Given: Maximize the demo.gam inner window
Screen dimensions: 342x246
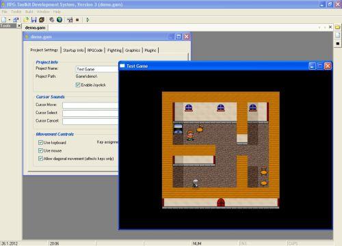Looking at the screenshot, I should [x=179, y=37].
